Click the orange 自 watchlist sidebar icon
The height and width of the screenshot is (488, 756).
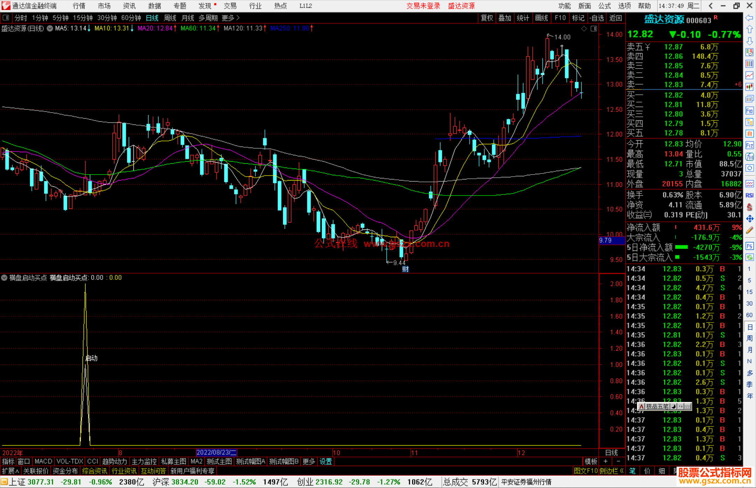[749, 134]
